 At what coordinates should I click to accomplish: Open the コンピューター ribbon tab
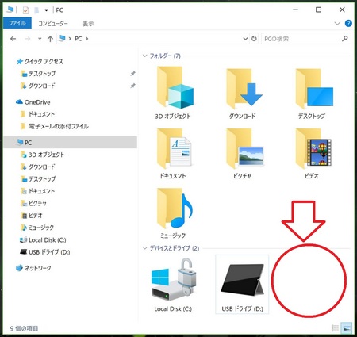coord(53,24)
